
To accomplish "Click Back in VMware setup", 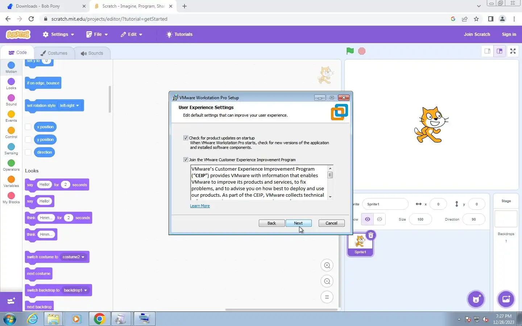I will point(272,223).
